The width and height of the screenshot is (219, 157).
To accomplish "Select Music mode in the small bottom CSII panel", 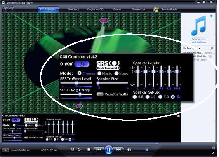I will [x=26, y=125].
